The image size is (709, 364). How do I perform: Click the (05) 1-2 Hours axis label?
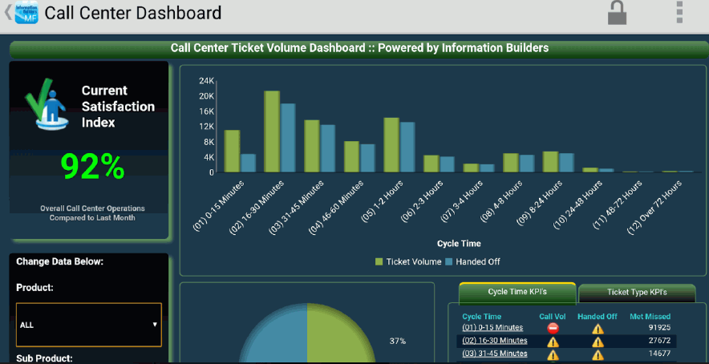[382, 201]
